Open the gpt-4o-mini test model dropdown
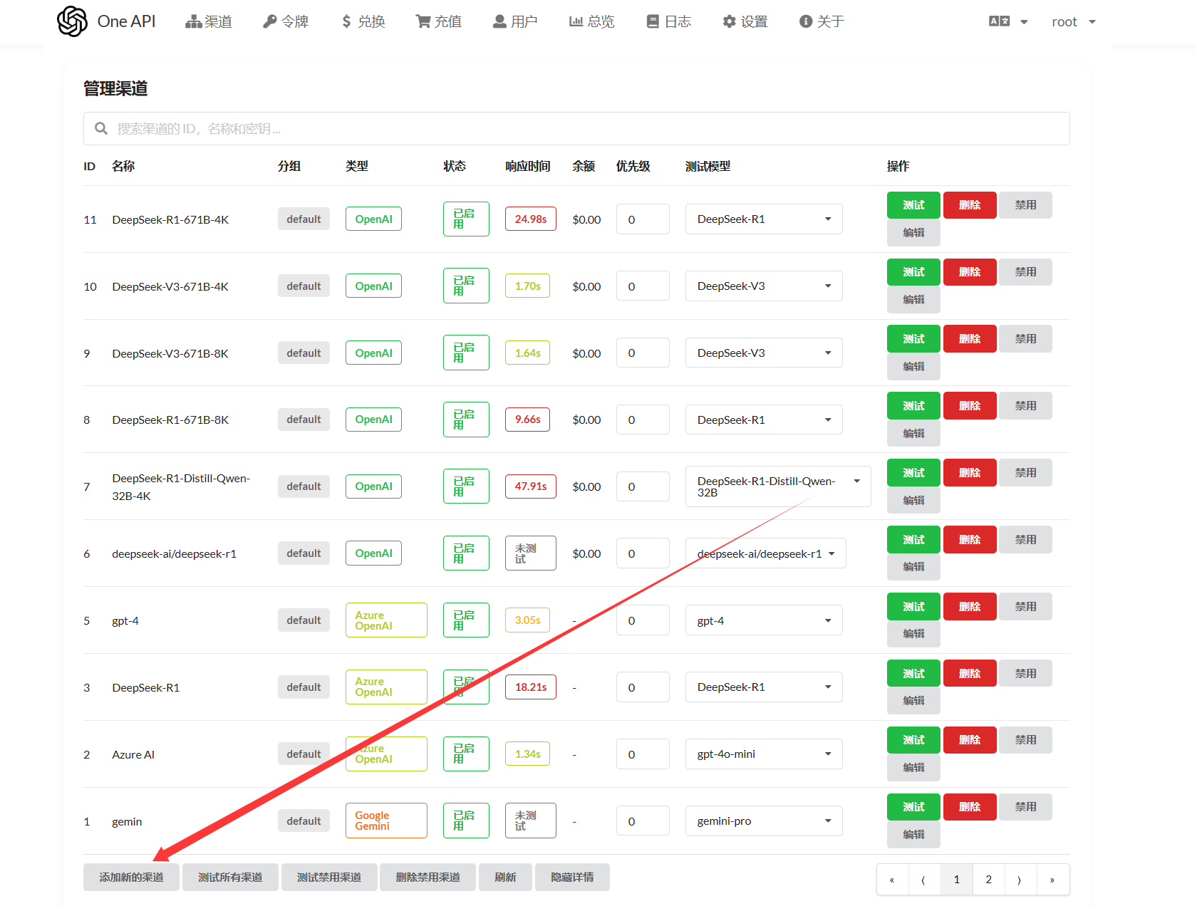This screenshot has height=906, width=1197. (x=764, y=754)
